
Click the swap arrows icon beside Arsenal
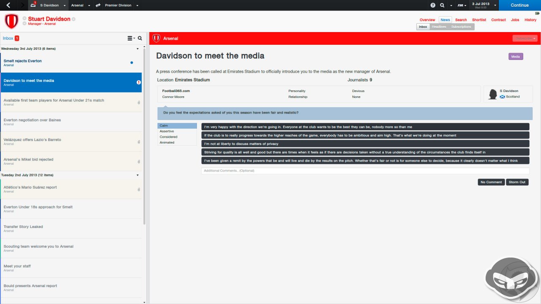point(98,5)
